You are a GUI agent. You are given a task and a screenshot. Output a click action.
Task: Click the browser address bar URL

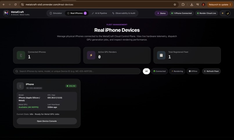click(49, 5)
